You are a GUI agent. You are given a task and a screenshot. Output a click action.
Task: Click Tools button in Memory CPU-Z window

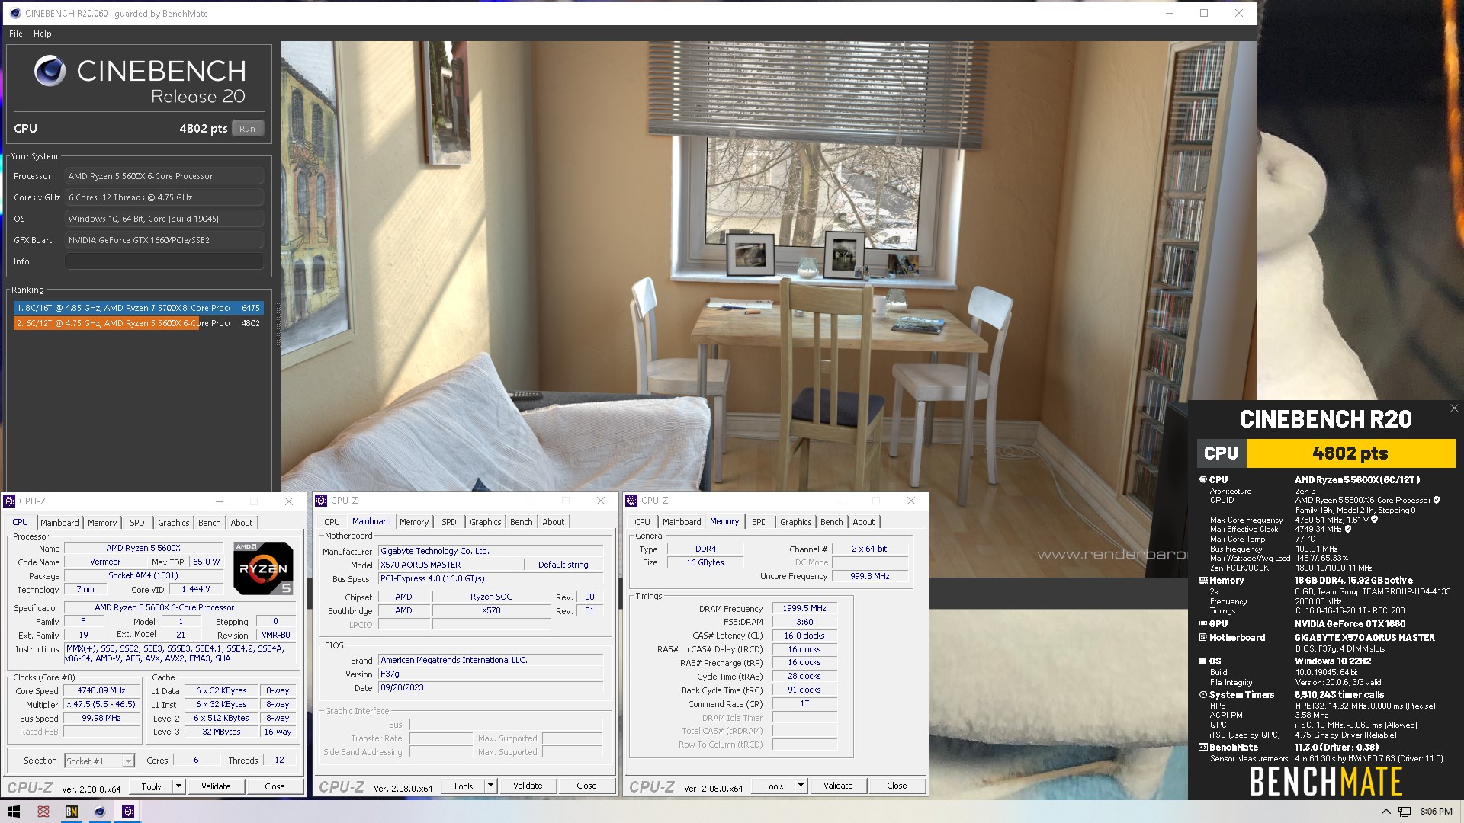pos(773,786)
